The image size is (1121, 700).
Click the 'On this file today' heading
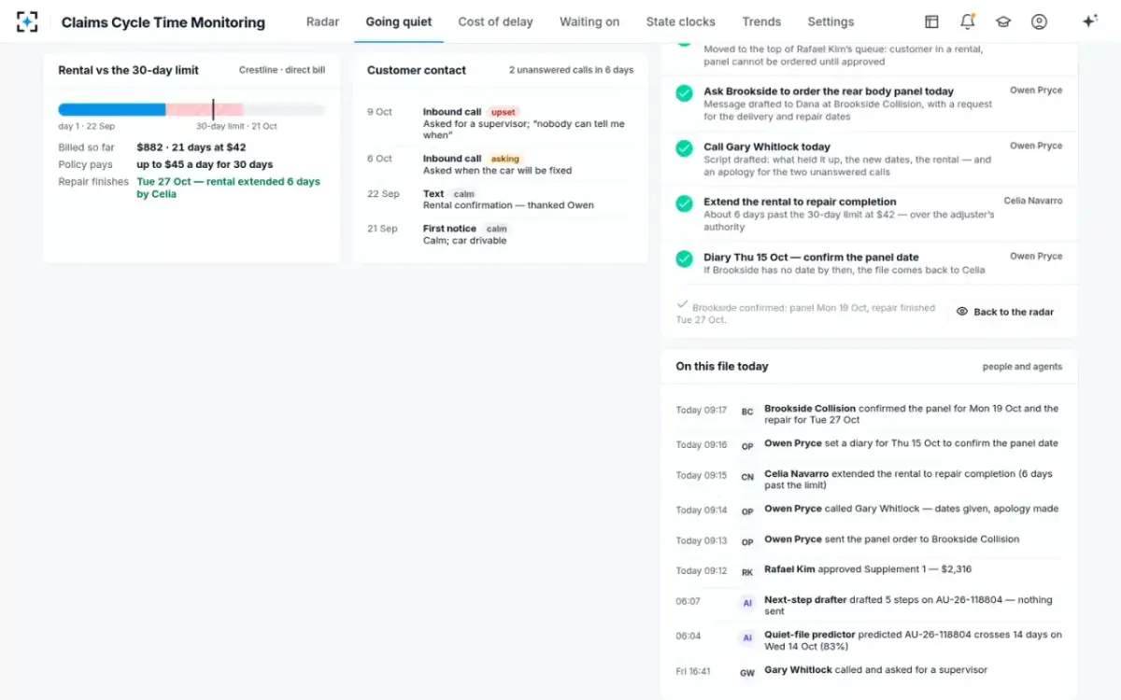722,367
